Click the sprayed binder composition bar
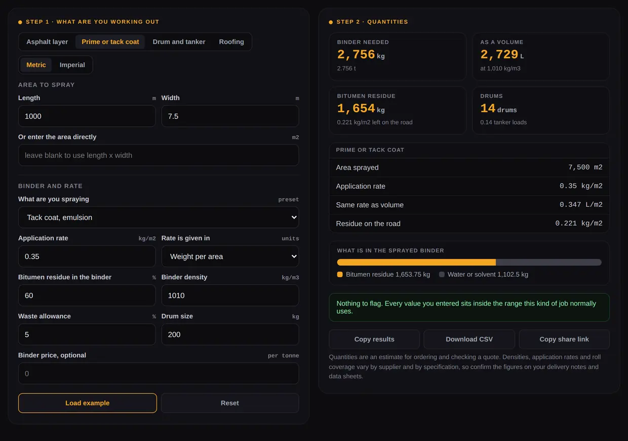This screenshot has height=441, width=628. click(469, 262)
